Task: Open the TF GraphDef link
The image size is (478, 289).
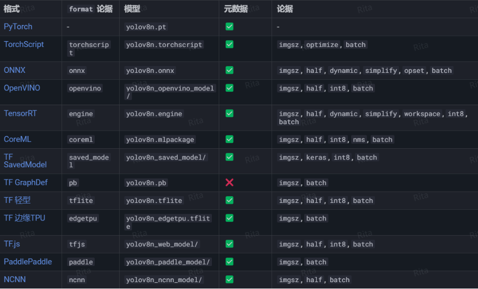Action: coord(25,182)
